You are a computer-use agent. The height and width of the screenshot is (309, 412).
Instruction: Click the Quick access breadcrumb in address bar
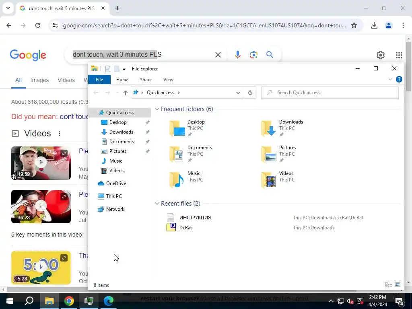[160, 93]
